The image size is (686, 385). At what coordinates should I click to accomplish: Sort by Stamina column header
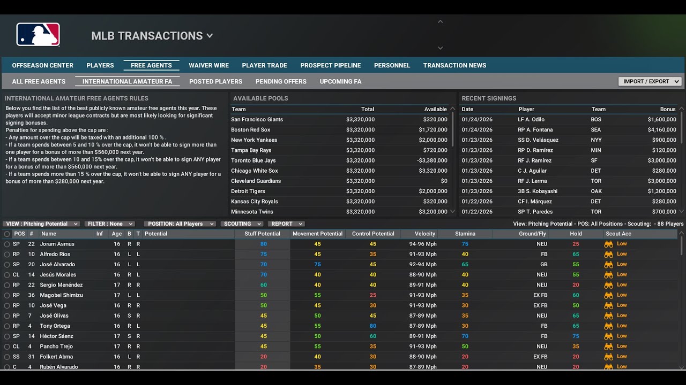465,234
